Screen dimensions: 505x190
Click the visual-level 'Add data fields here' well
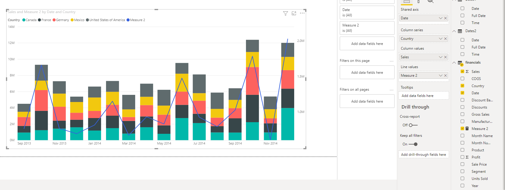click(367, 43)
